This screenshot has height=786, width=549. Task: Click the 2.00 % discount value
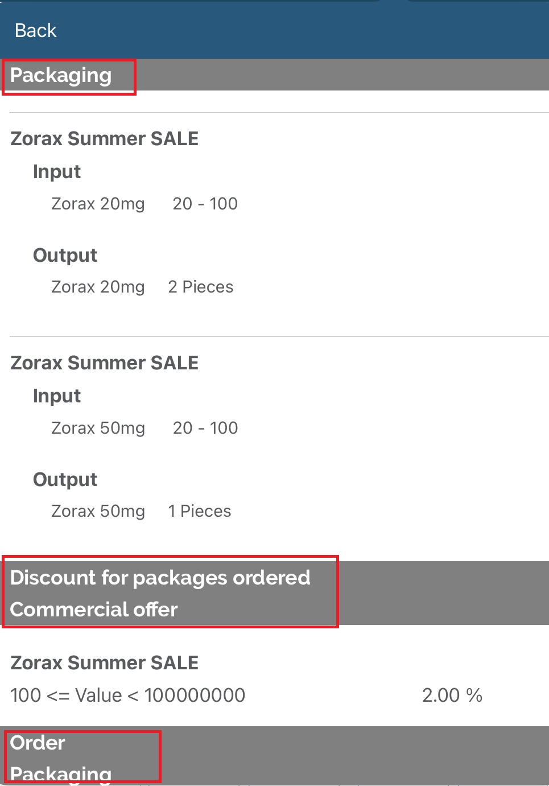[x=452, y=695]
